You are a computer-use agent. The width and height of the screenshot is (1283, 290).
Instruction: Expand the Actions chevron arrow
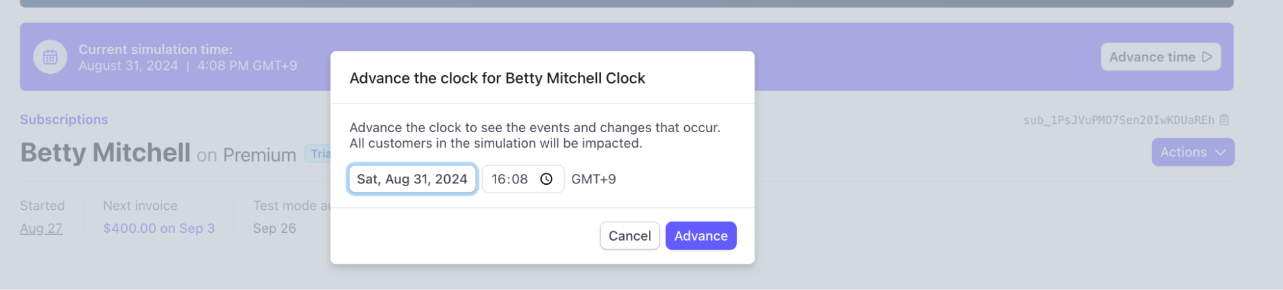coord(1221,153)
